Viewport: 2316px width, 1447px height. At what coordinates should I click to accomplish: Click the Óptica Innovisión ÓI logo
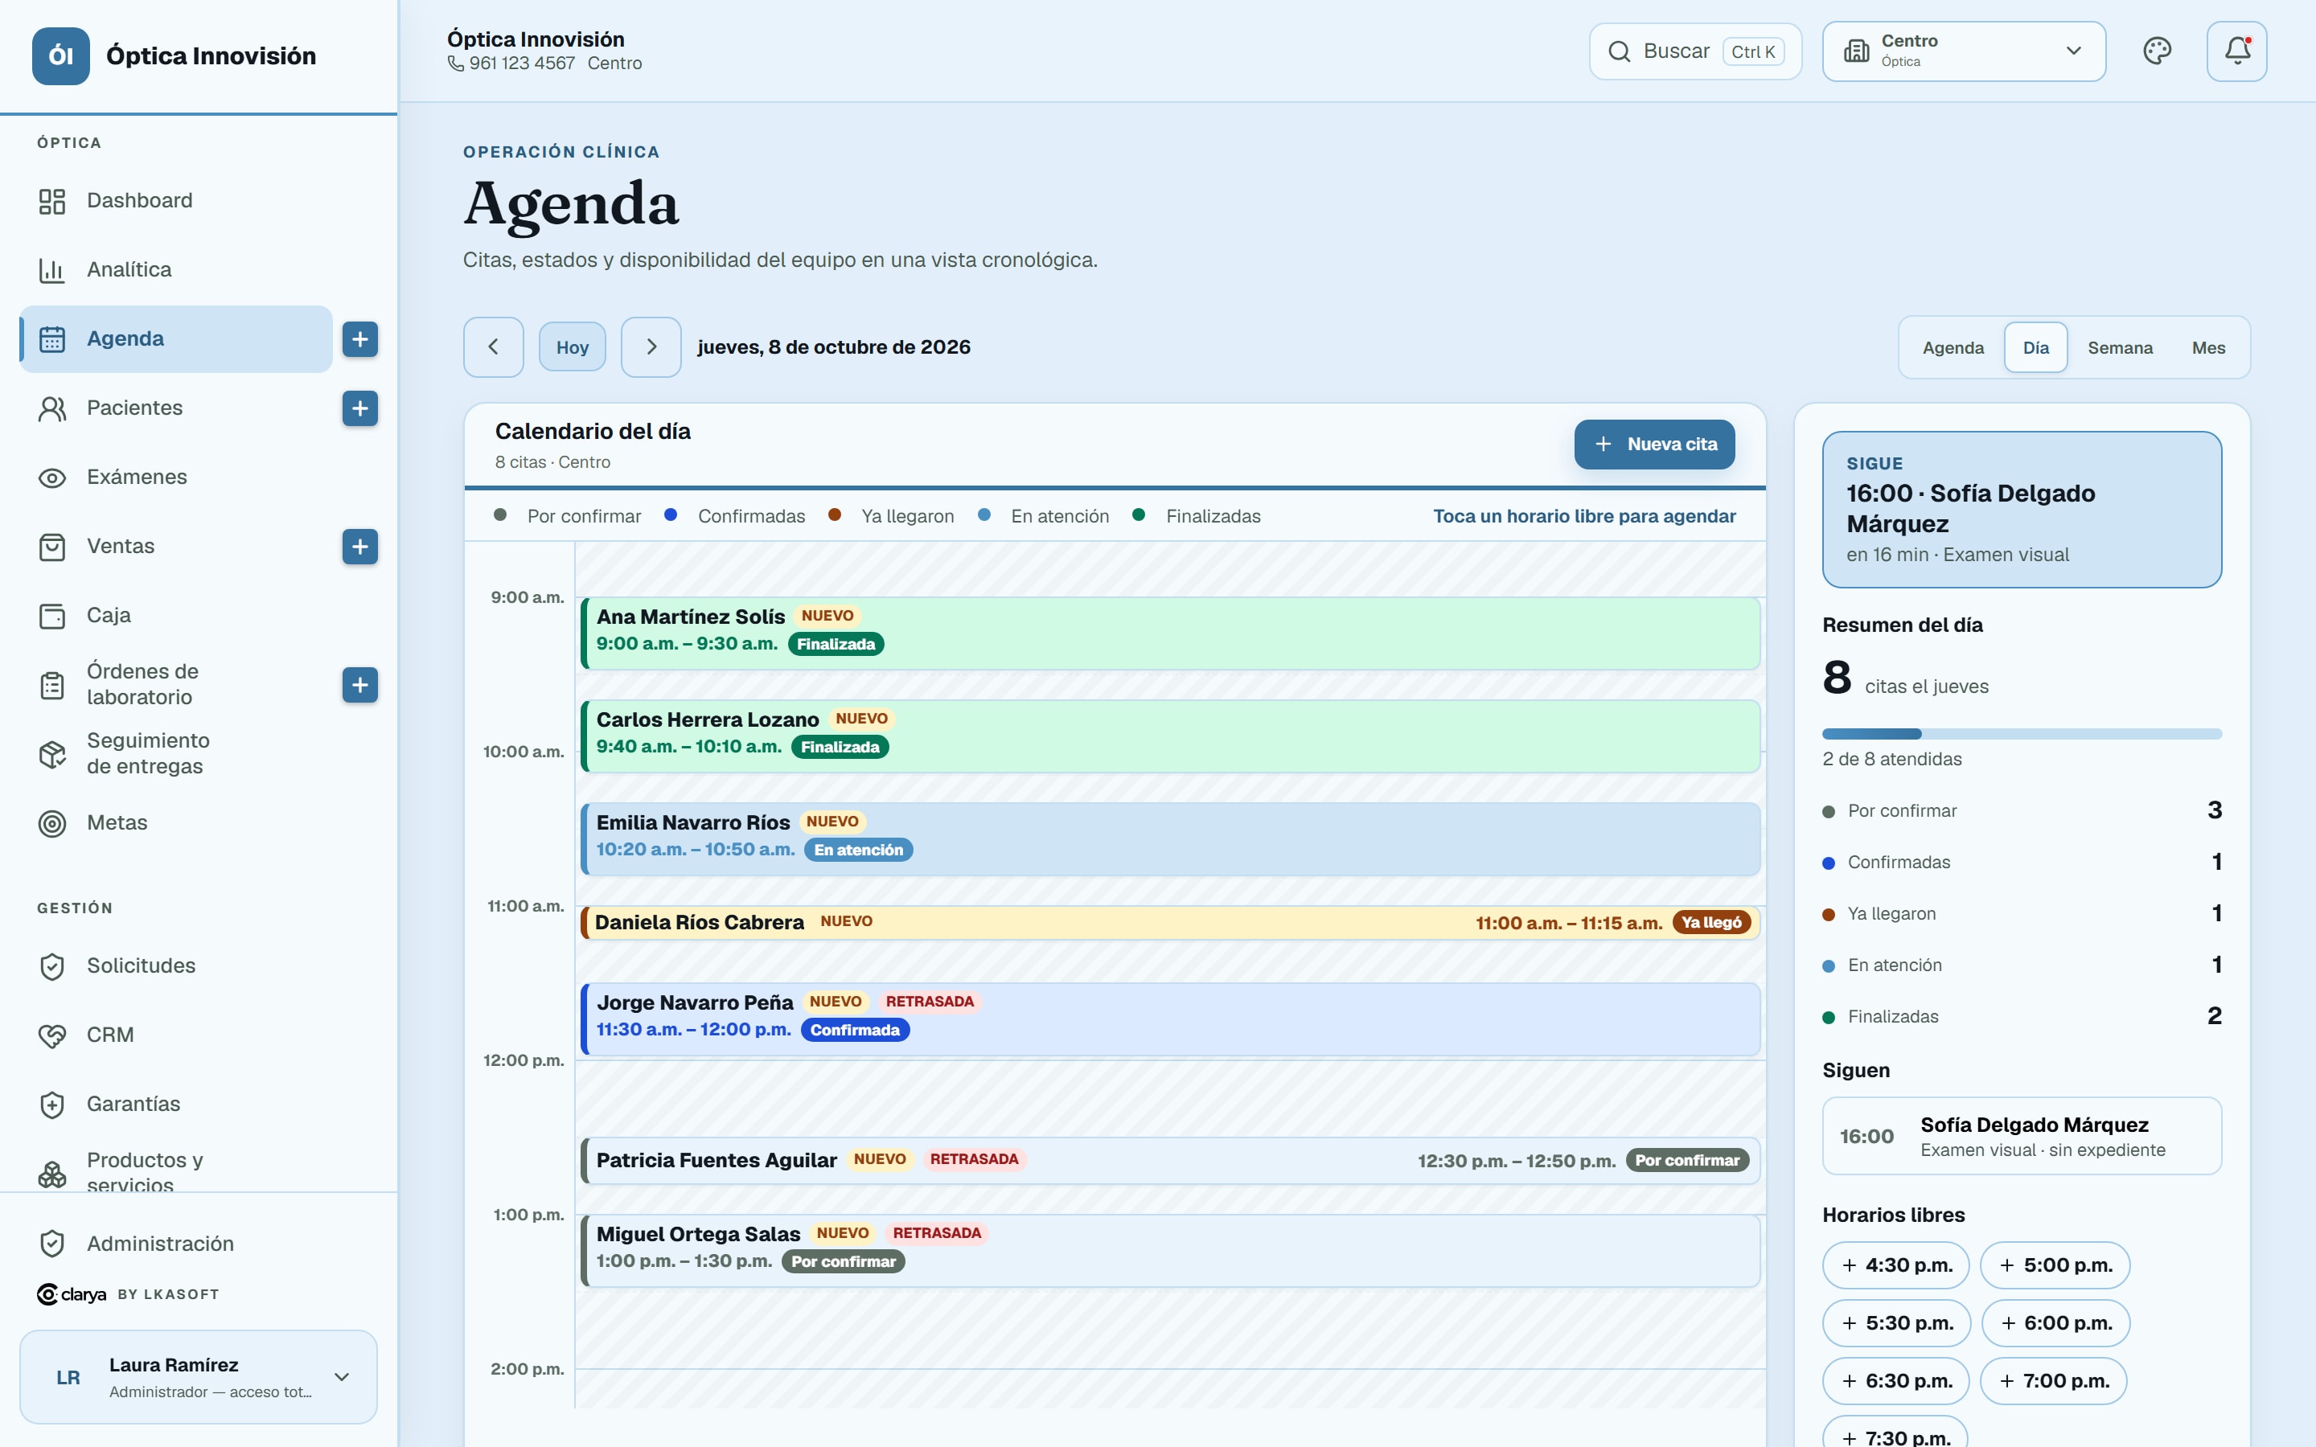61,55
